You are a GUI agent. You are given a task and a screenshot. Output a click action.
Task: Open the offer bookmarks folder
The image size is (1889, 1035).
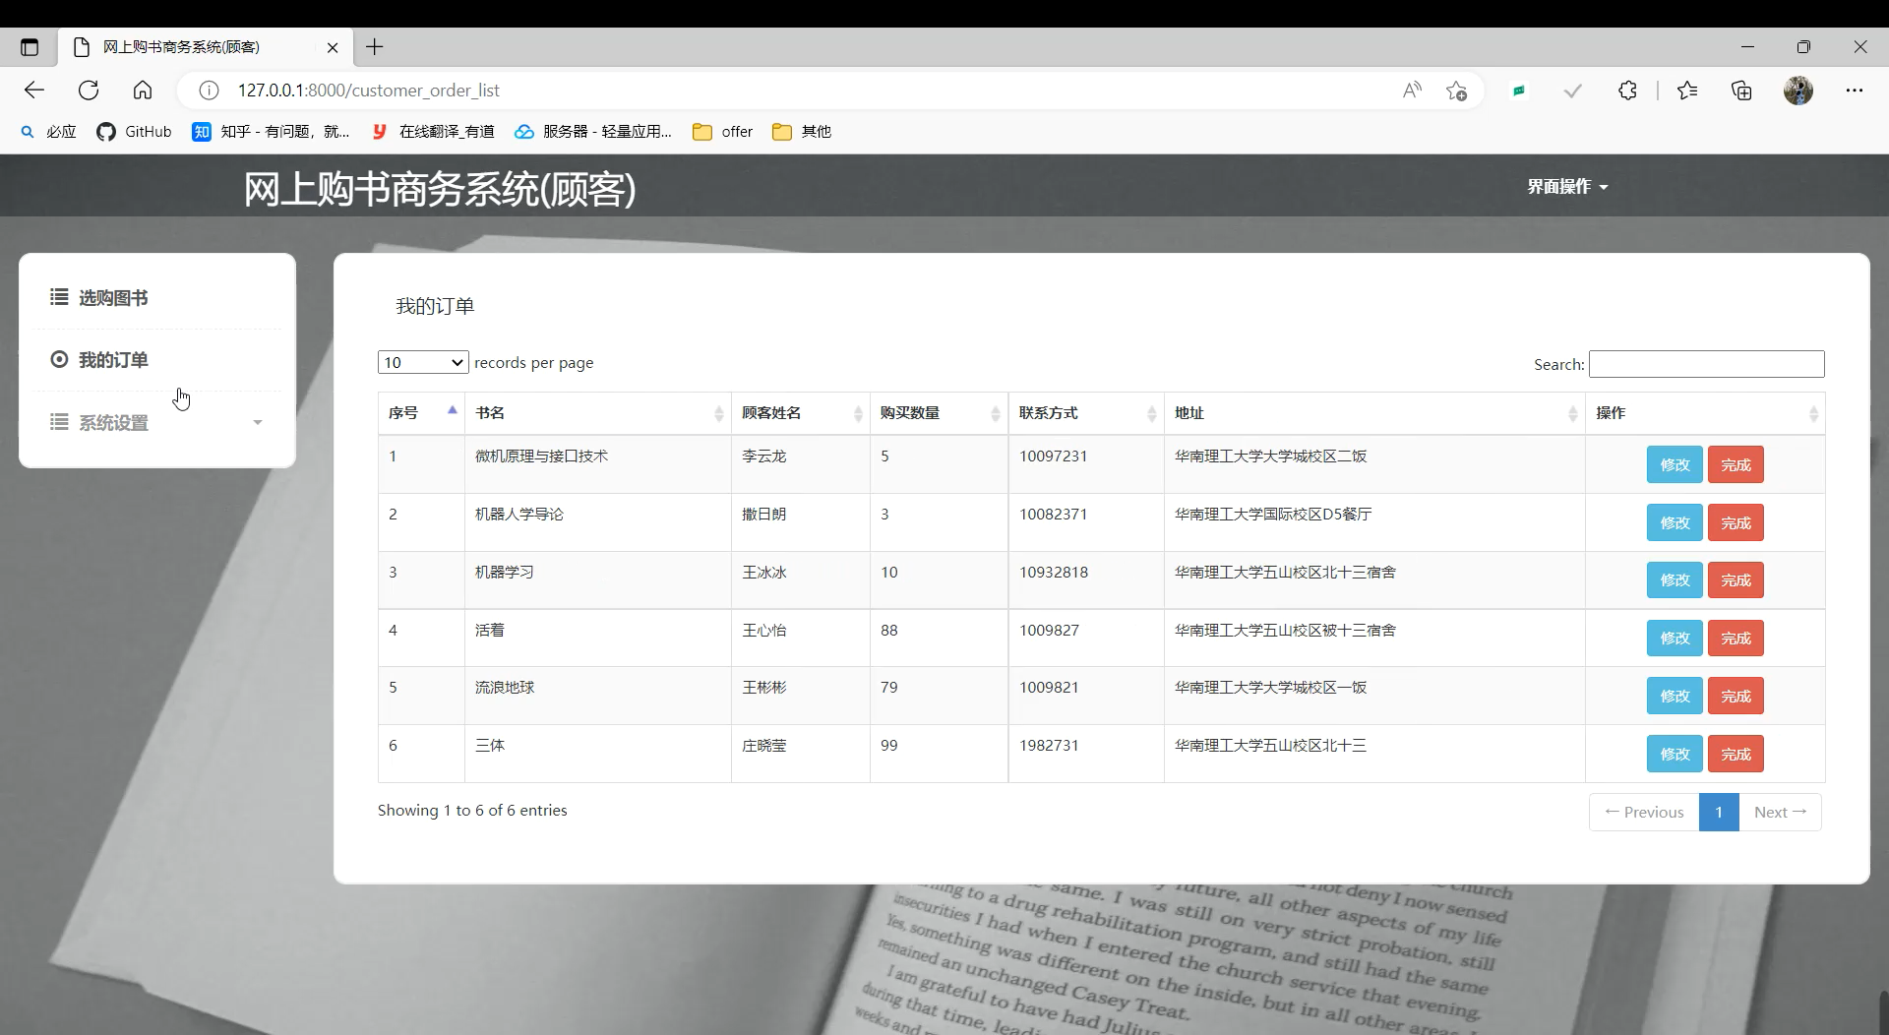(723, 132)
